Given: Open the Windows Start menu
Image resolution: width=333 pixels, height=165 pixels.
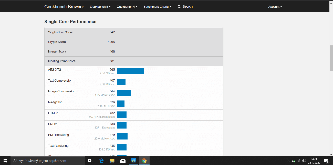Looking at the screenshot, I should tap(5, 161).
